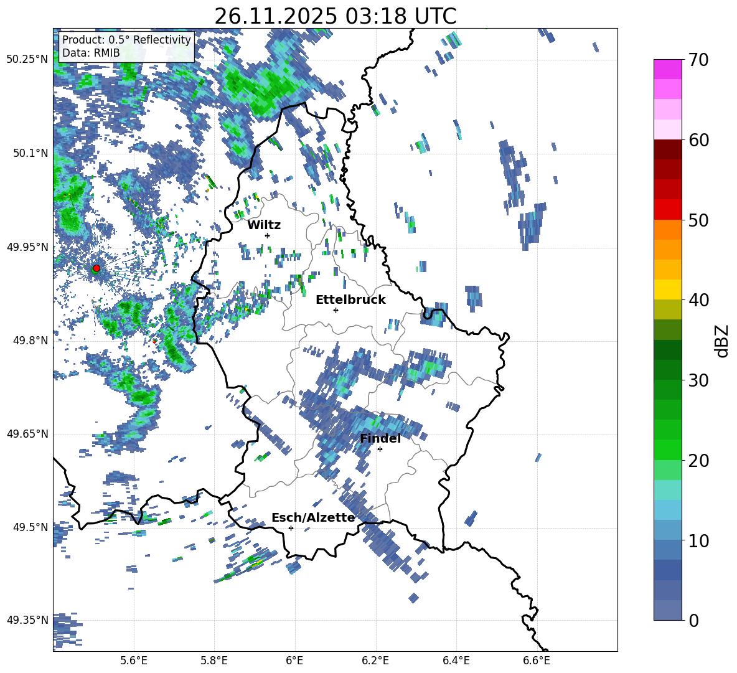Click the 30 colorbar tick label
The height and width of the screenshot is (673, 737).
[x=698, y=380]
